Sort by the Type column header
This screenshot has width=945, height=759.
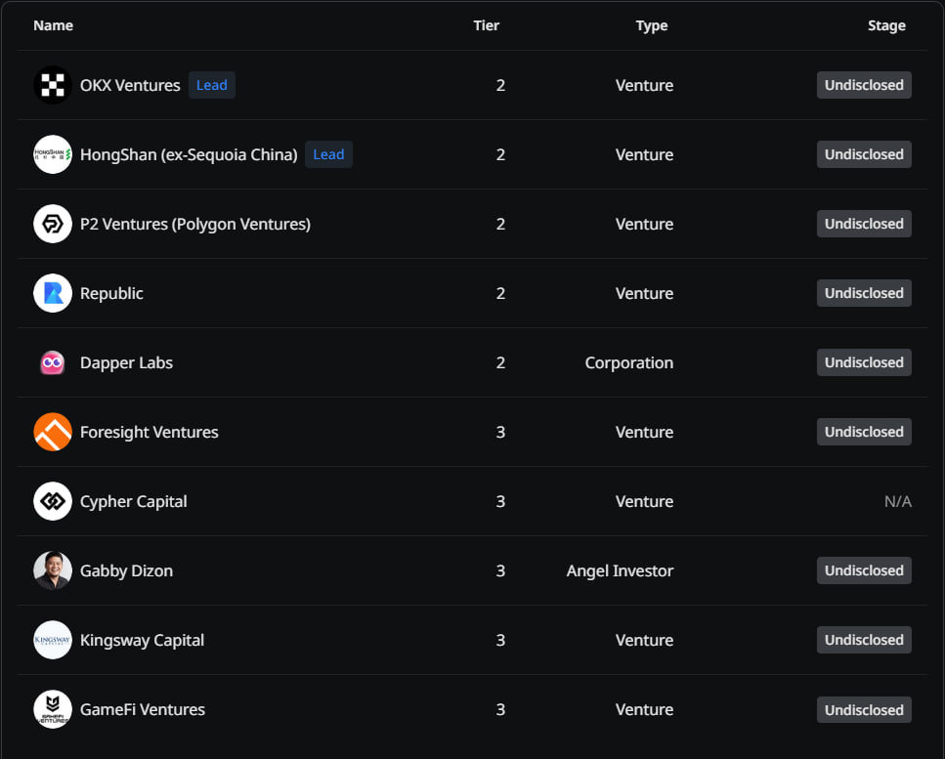click(652, 25)
